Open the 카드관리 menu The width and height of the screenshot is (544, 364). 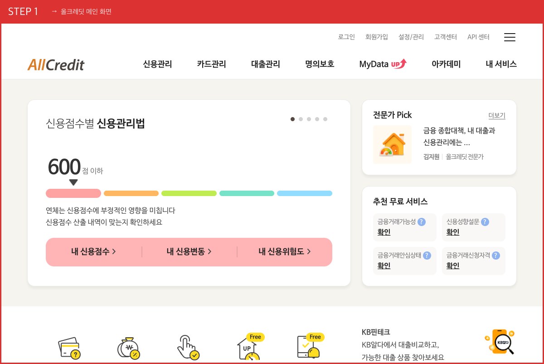[211, 64]
